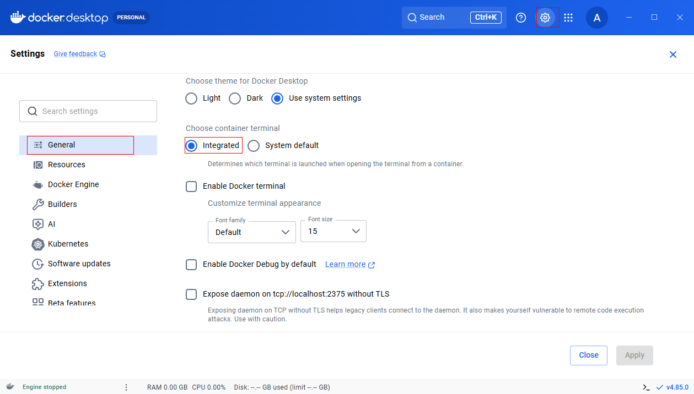Click the AI sparkle icon in sidebar

tap(38, 224)
